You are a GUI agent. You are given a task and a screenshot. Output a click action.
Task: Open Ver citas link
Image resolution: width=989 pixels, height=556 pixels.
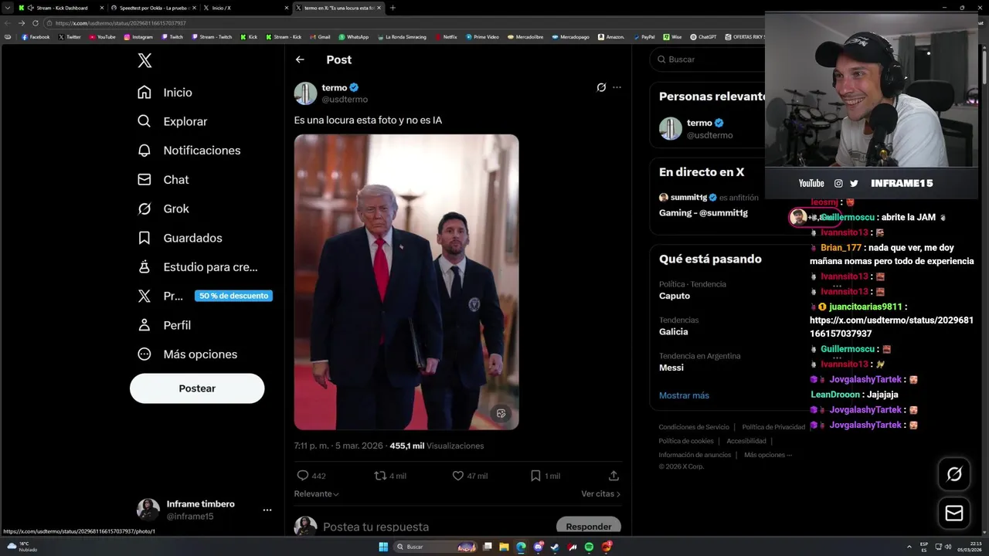coord(600,493)
